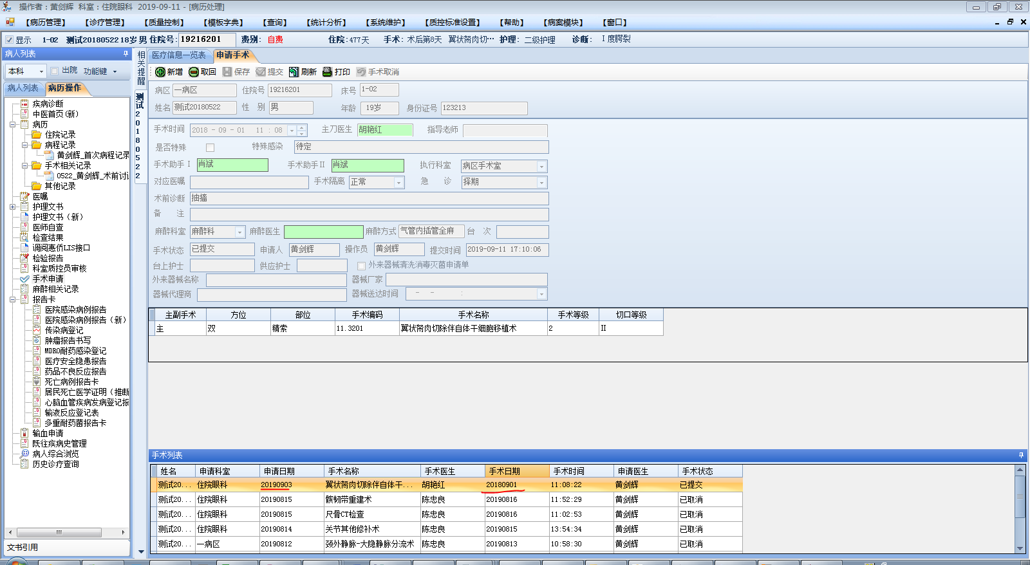Open 黄剑辉_首次病程记录 document
This screenshot has width=1030, height=565.
point(93,155)
